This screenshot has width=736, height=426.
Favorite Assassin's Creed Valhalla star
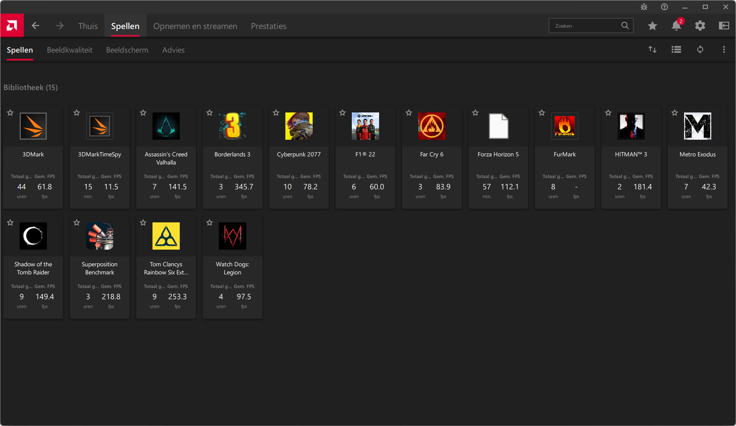(x=143, y=113)
